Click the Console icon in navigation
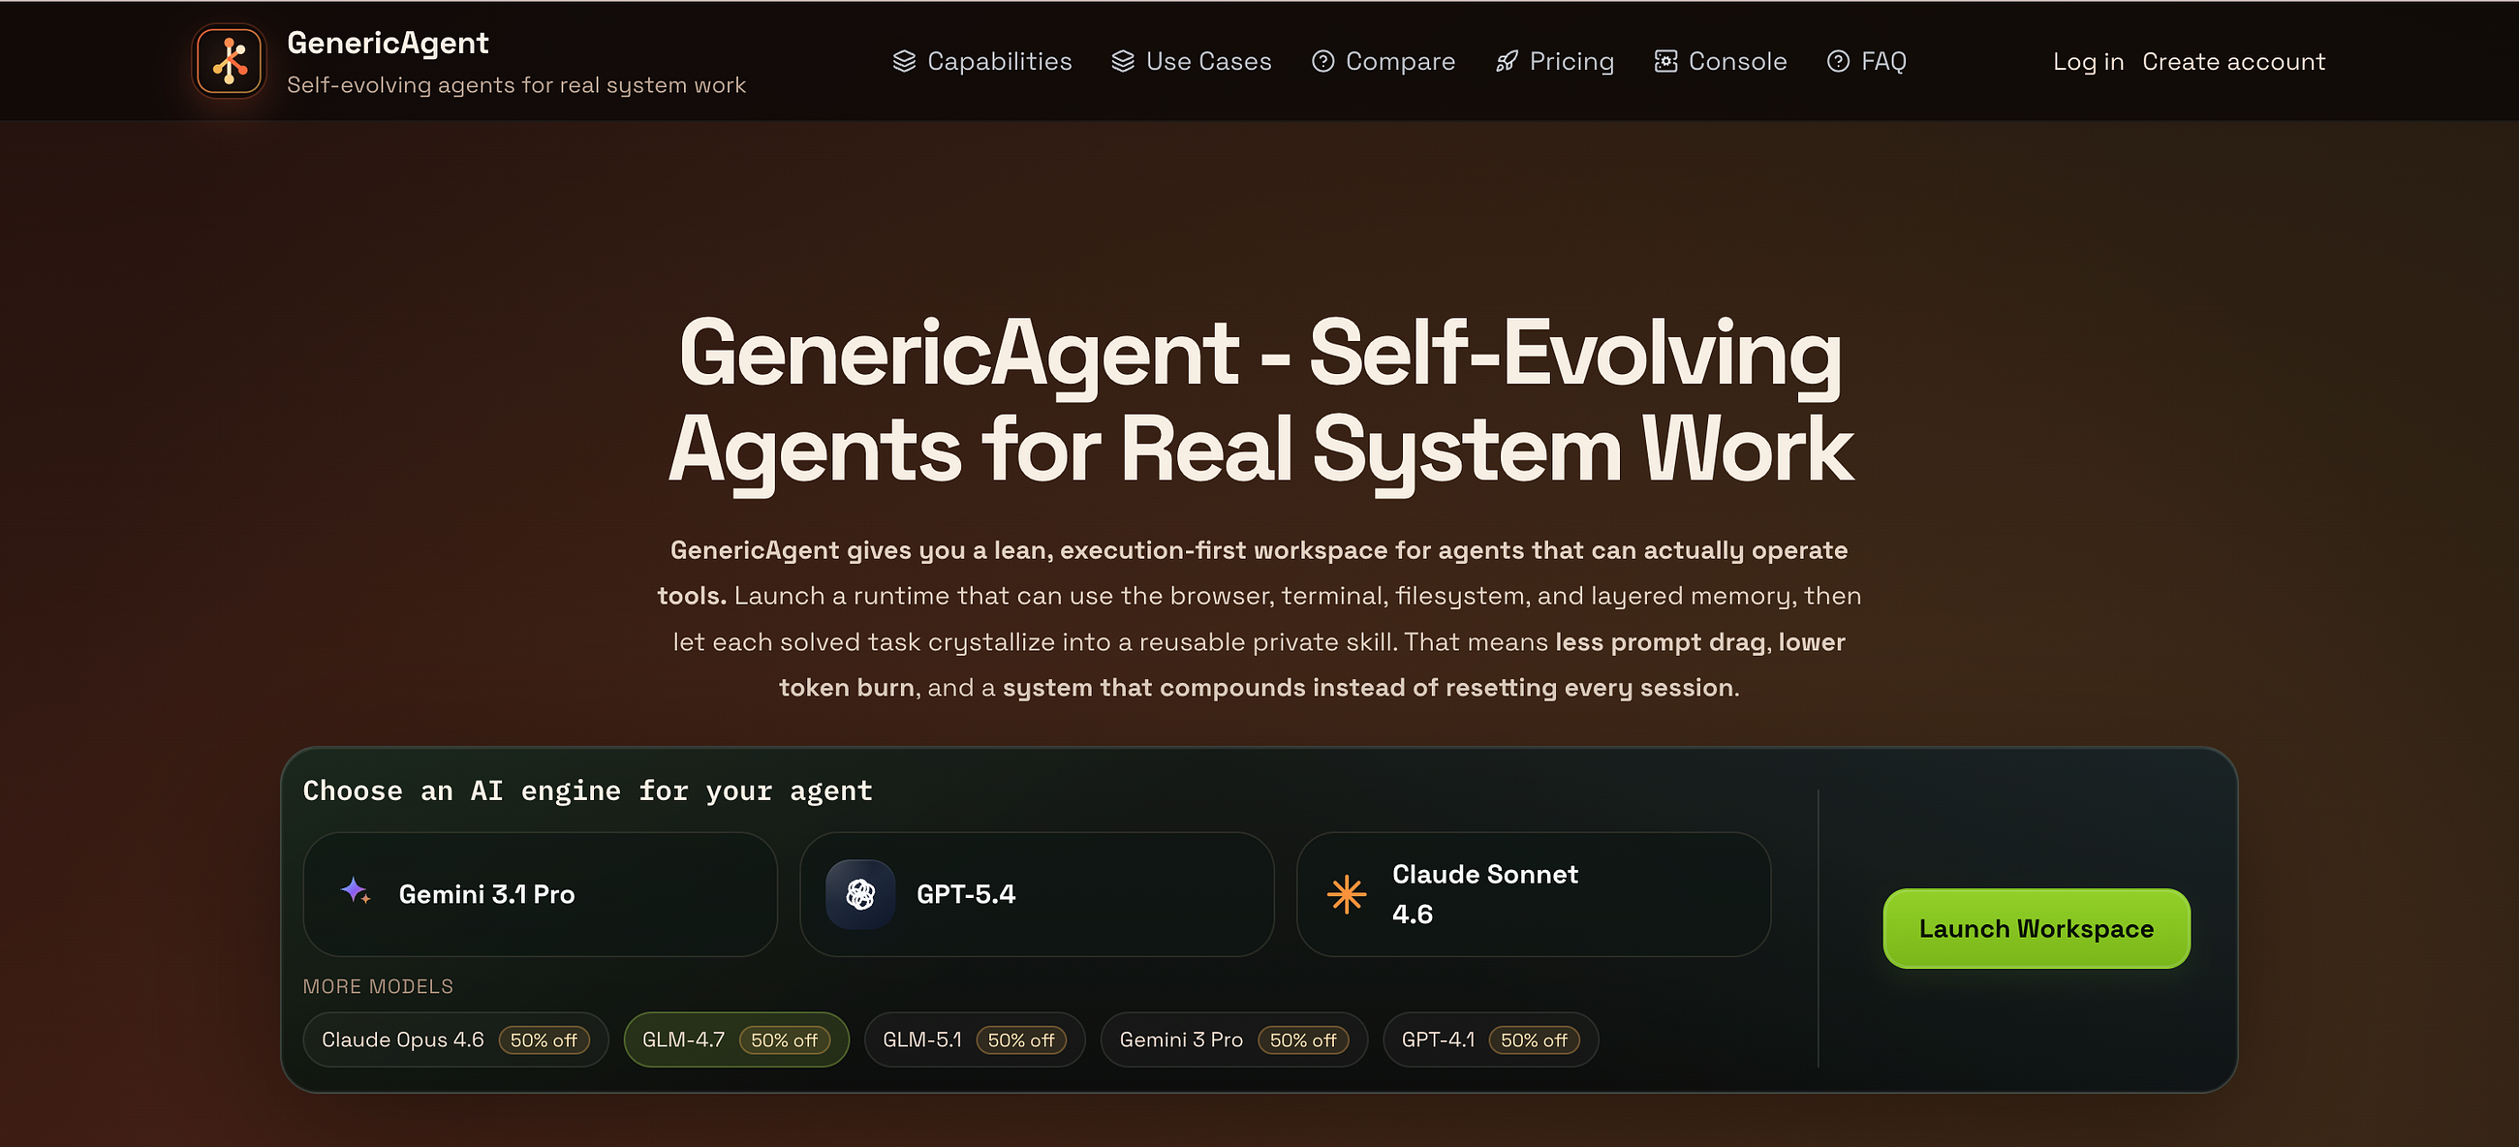The image size is (2519, 1147). click(1666, 62)
